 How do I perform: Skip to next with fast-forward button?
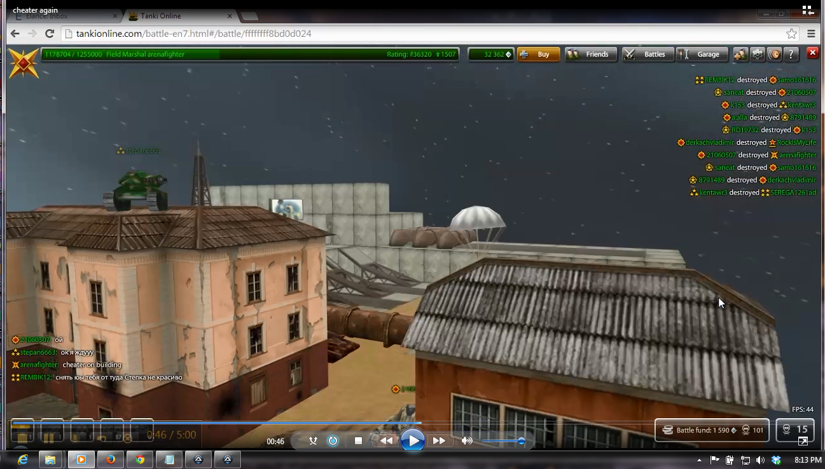point(439,441)
